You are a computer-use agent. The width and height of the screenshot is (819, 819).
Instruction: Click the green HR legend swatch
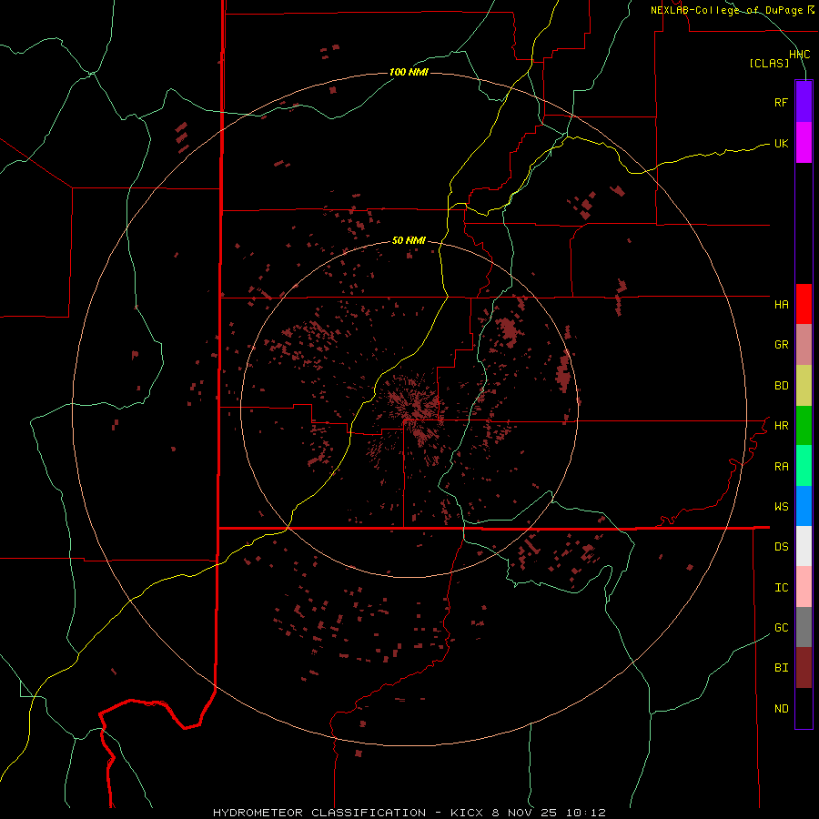click(804, 426)
